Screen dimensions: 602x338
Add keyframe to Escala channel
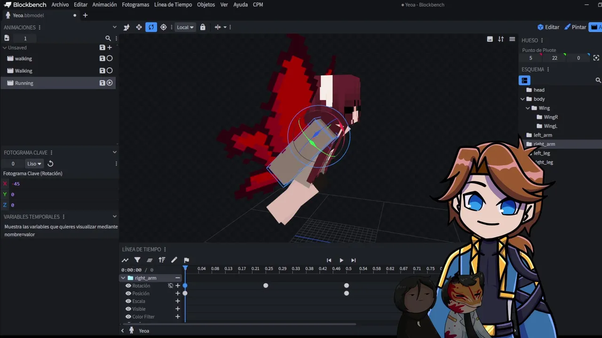(178, 301)
